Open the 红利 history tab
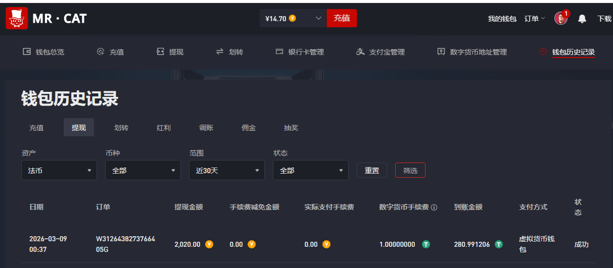The image size is (613, 268). (164, 128)
